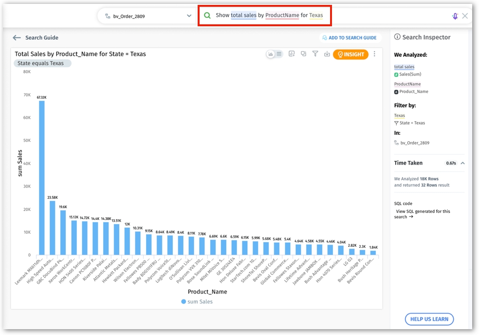
Task: Clear the search with the X icon
Action: [x=465, y=16]
